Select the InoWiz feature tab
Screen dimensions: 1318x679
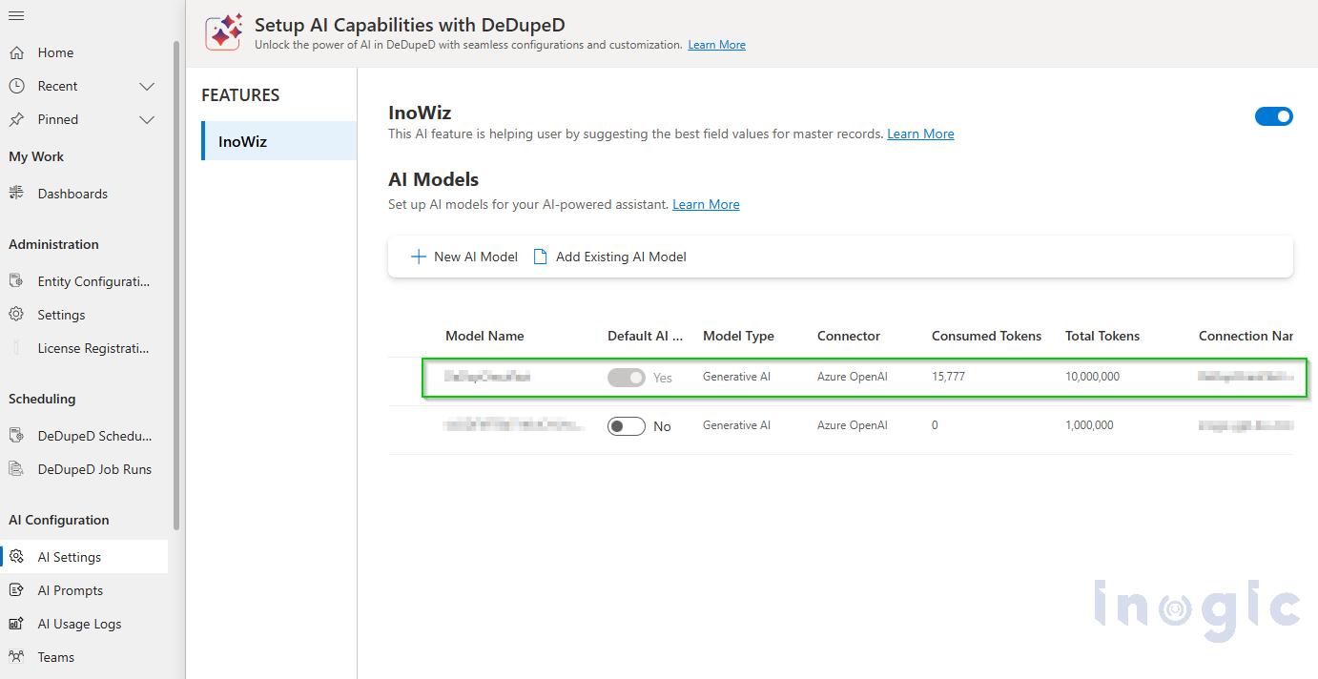tap(278, 141)
